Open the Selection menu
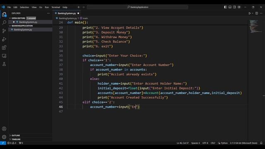Screen dimensions: 265x149 point(24,7)
